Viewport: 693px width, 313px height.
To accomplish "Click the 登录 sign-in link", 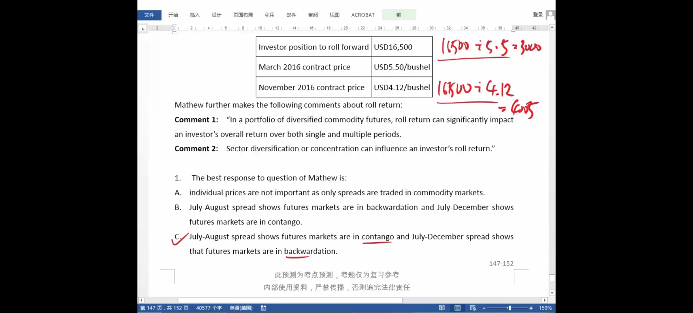I will 538,15.
